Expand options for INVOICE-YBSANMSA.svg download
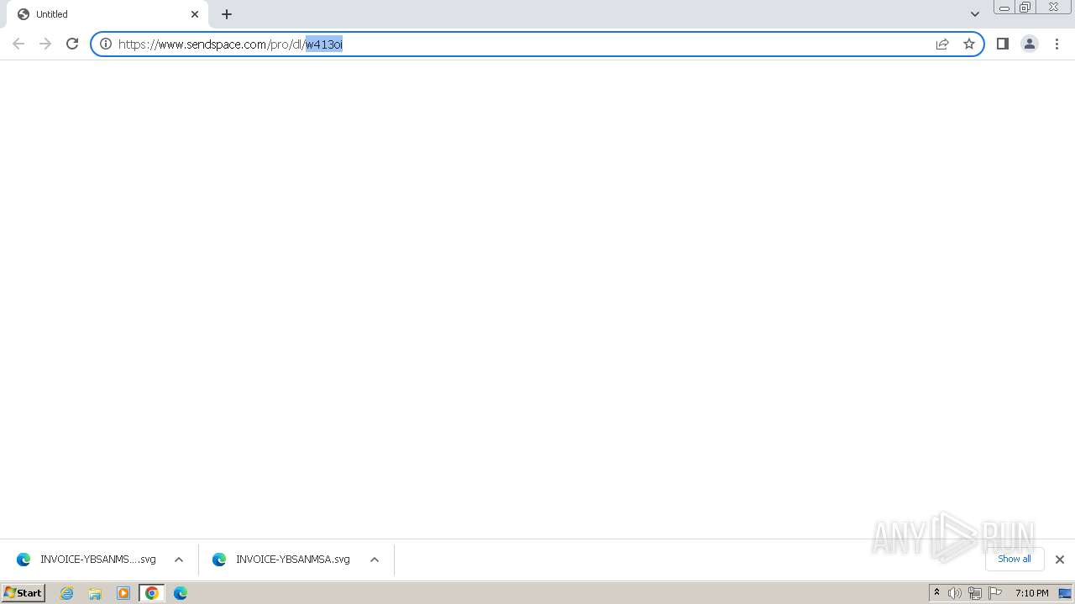This screenshot has height=604, width=1075. click(375, 560)
